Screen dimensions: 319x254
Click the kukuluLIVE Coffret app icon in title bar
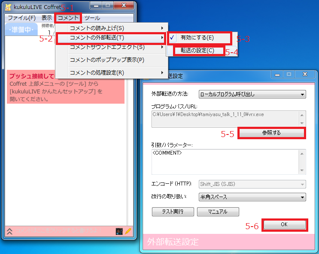click(8, 7)
